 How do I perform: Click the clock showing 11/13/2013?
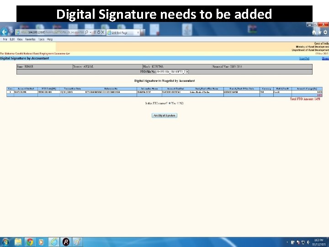(319, 242)
